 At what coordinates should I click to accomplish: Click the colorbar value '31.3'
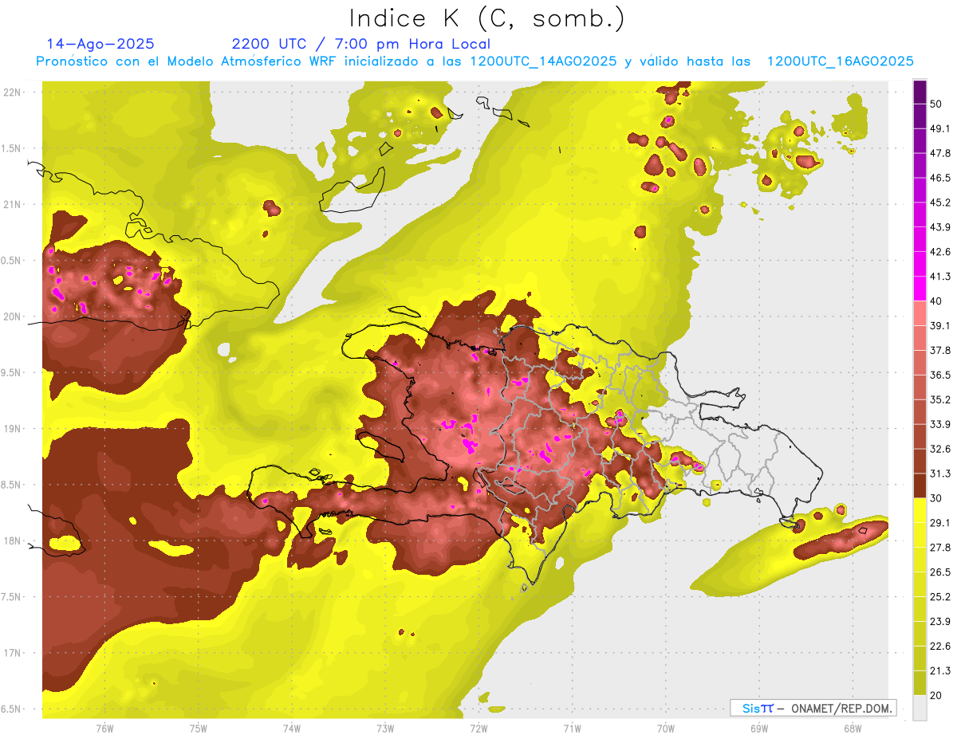940,474
